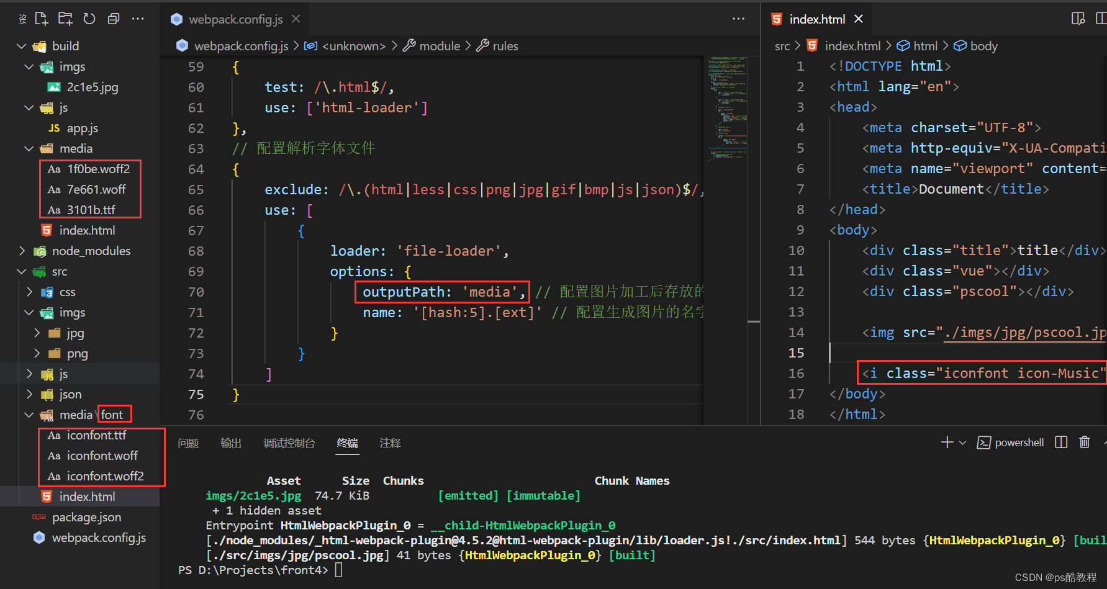Click the iconfont icon-Music line in index.html

pyautogui.click(x=982, y=373)
